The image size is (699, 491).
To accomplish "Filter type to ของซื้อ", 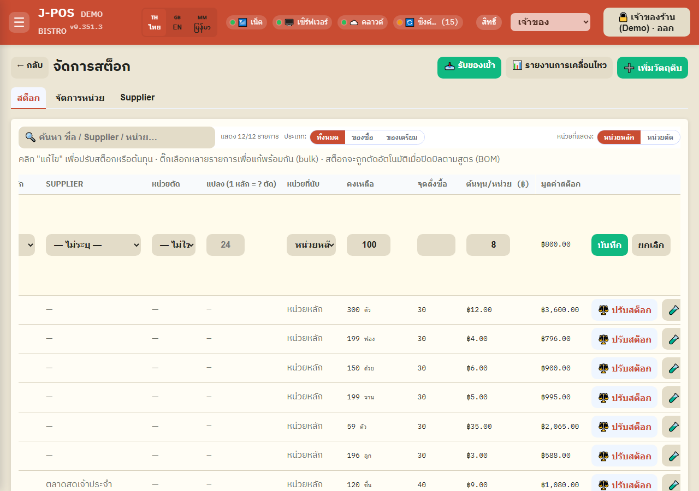I will (x=363, y=137).
